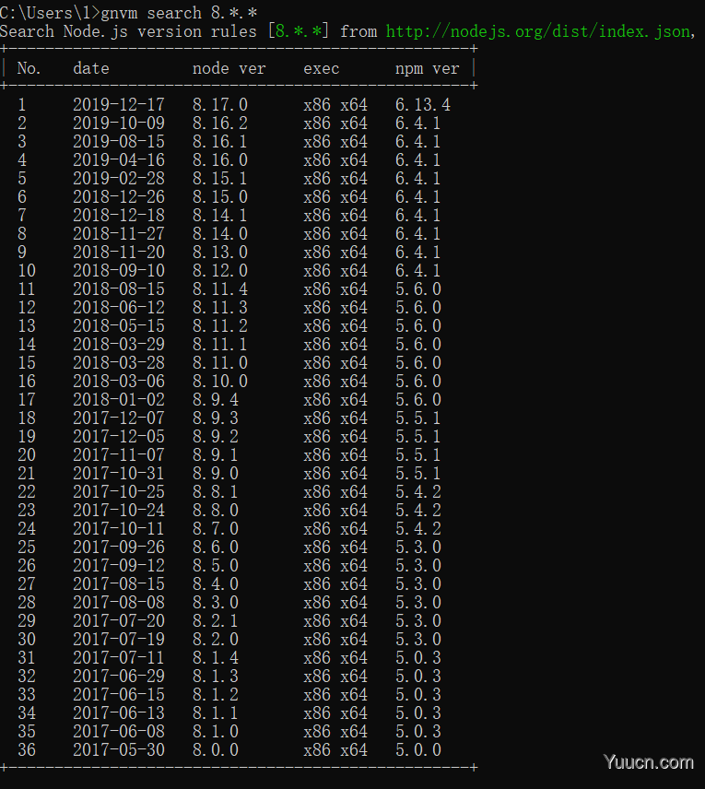Select date 2018-09-10

119,271
